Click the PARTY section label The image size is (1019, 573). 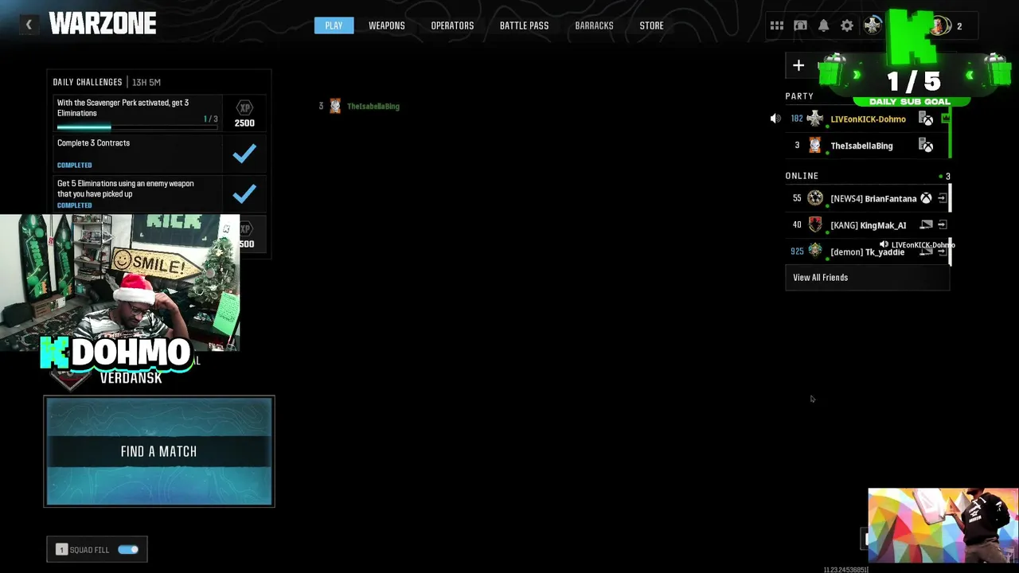799,96
